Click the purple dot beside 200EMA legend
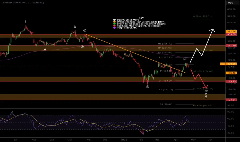Screen dimensions: 240x142 point(114,28)
